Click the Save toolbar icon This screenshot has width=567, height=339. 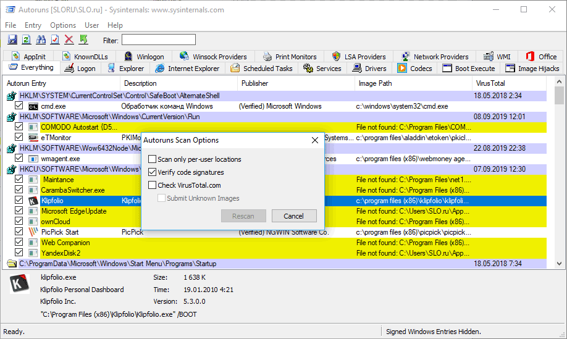click(x=12, y=40)
